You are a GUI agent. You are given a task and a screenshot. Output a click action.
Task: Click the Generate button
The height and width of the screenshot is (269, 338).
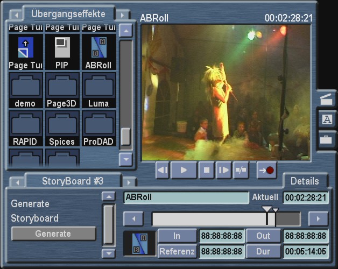tap(53, 233)
